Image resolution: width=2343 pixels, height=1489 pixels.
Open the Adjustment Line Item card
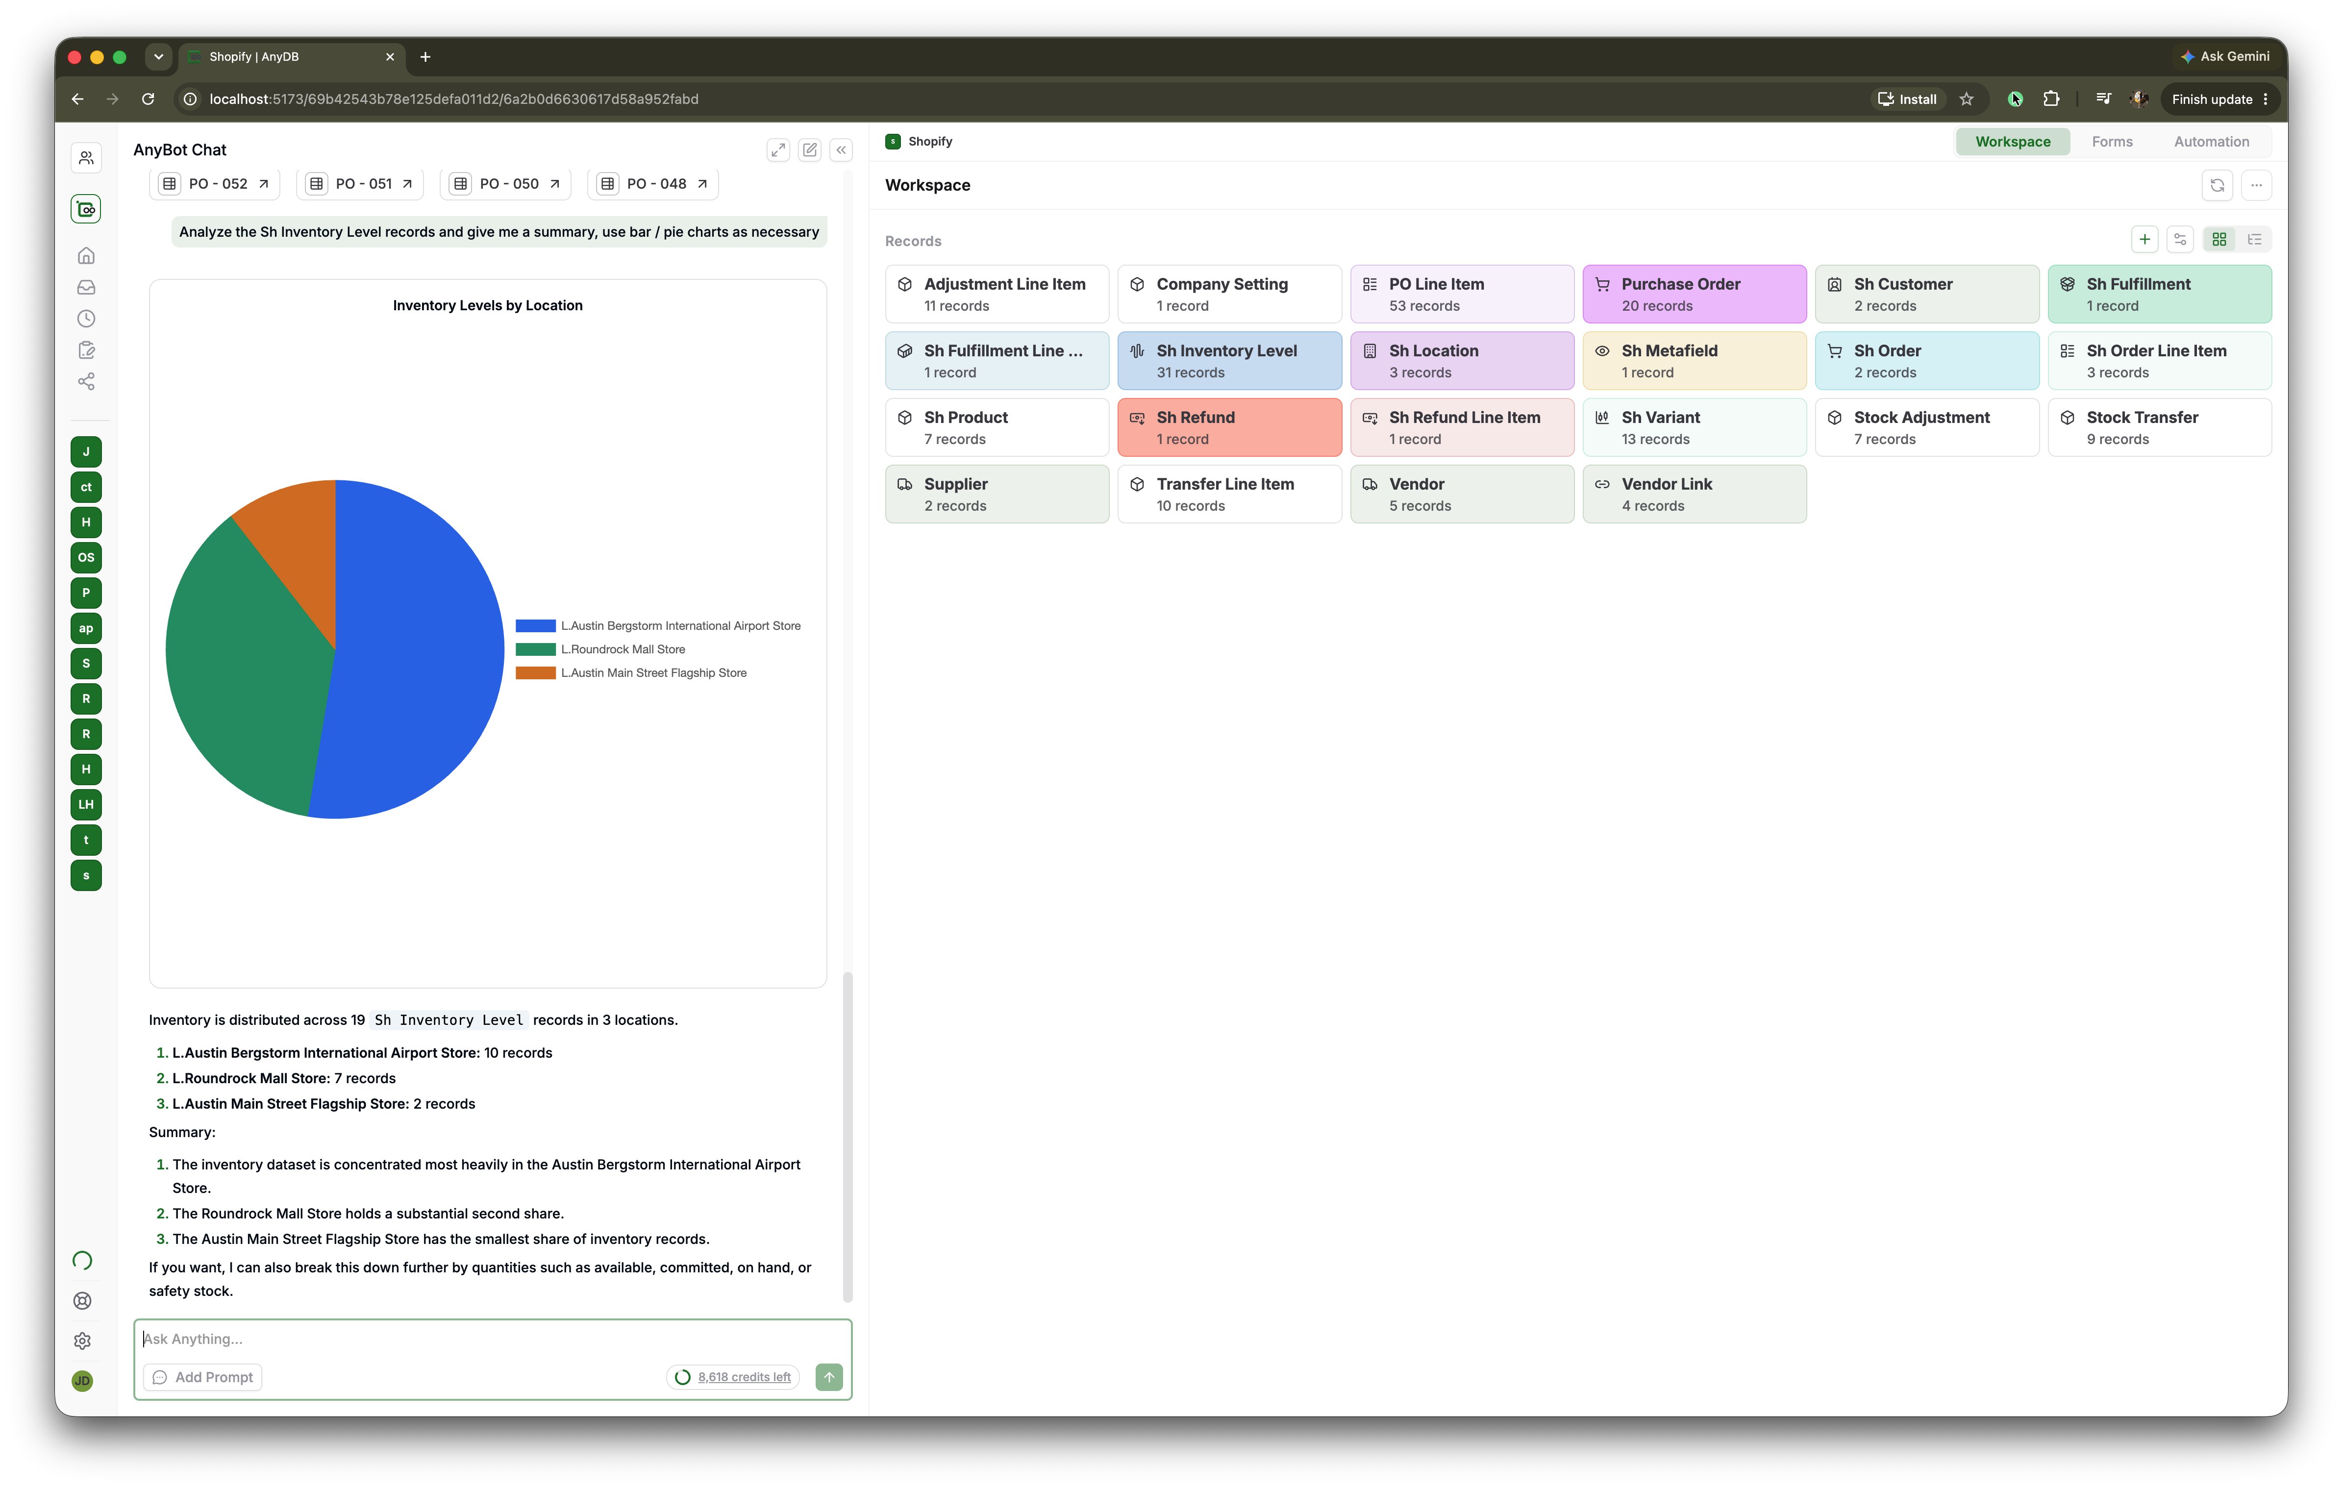click(997, 294)
